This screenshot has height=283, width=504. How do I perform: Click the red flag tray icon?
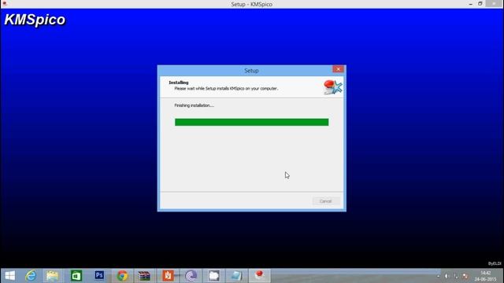click(x=465, y=276)
